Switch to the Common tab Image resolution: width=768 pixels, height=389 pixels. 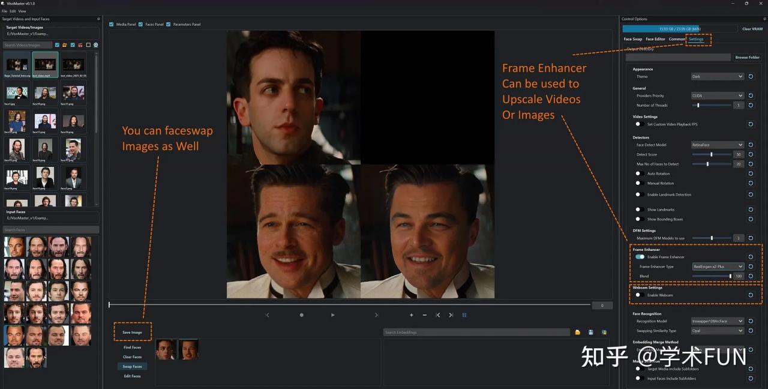677,39
